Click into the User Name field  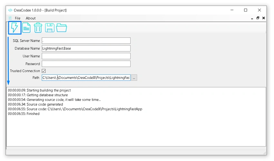[86, 56]
